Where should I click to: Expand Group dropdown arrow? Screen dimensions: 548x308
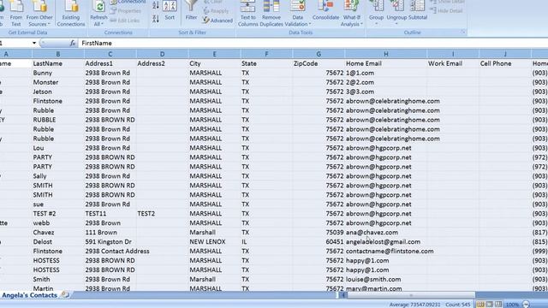coord(377,24)
